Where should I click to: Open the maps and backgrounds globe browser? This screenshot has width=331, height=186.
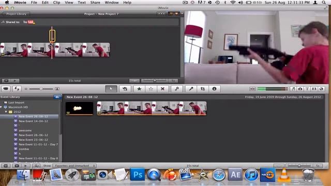pyautogui.click(x=321, y=89)
